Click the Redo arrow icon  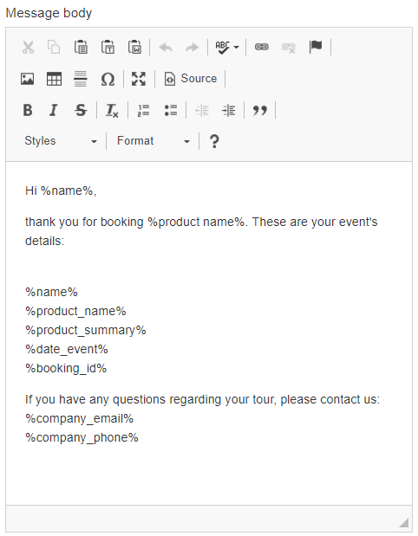[192, 47]
